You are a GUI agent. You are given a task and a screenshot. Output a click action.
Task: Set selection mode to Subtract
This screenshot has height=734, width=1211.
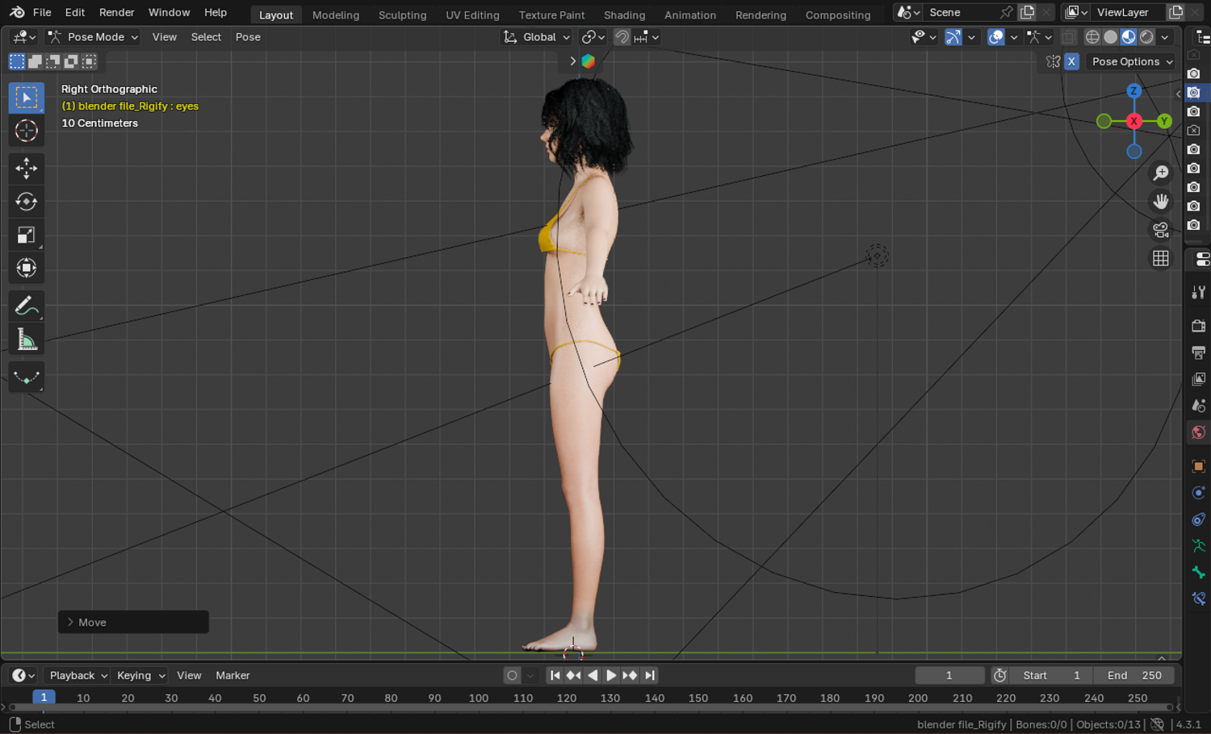(x=52, y=61)
